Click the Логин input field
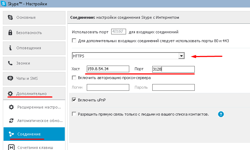This screenshot has height=150, width=250. (108, 87)
